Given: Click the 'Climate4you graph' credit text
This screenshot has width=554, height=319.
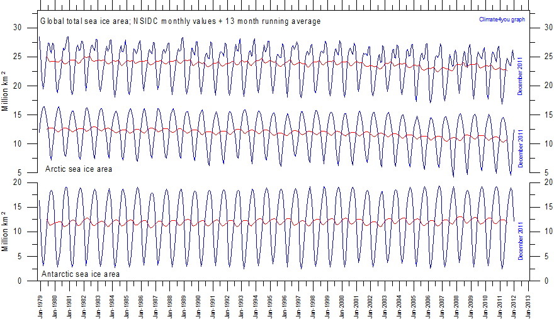Looking at the screenshot, I should 502,20.
